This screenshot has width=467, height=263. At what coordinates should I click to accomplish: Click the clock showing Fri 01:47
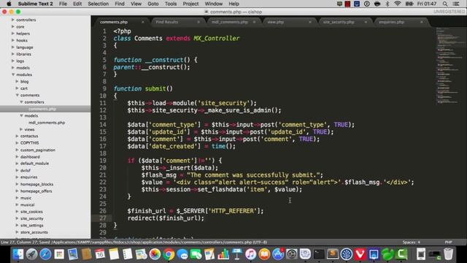(427, 4)
